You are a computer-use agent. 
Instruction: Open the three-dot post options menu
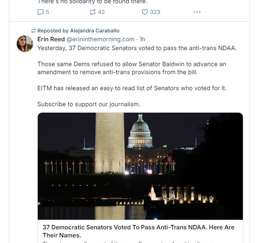click(x=197, y=12)
